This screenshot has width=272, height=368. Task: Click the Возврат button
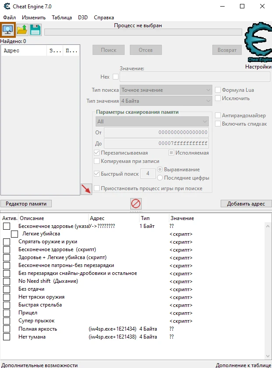coord(227,50)
